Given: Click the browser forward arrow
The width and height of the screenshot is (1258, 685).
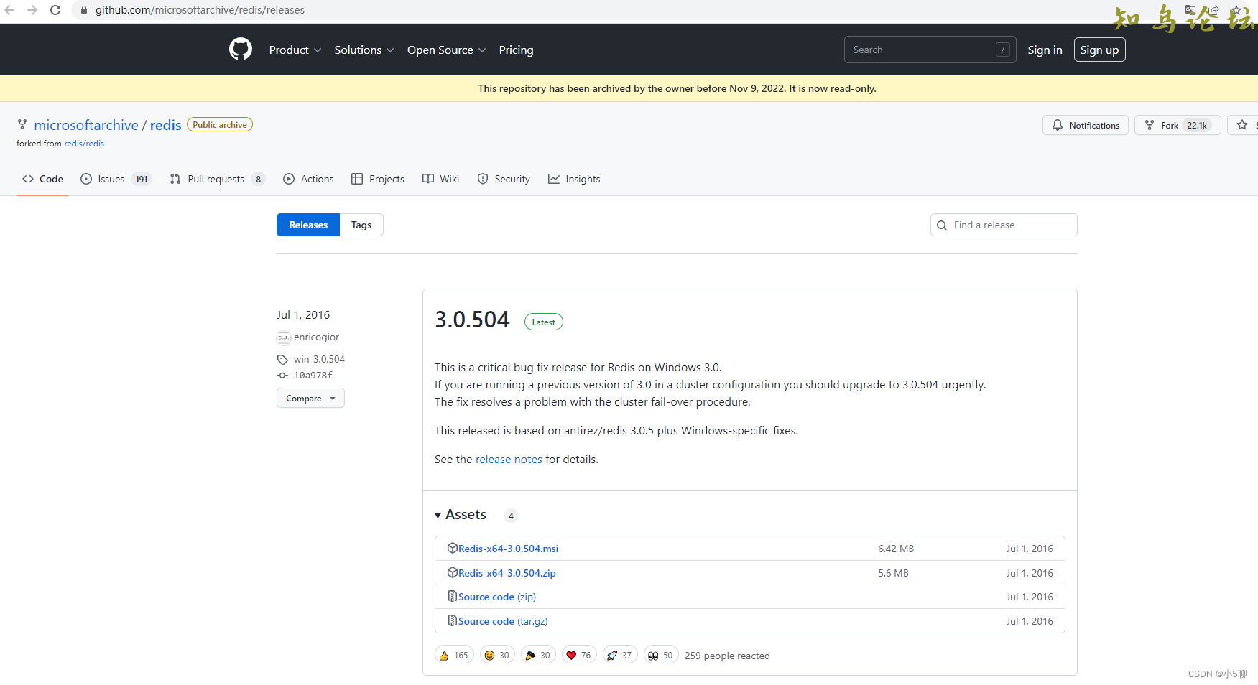Looking at the screenshot, I should tap(32, 10).
